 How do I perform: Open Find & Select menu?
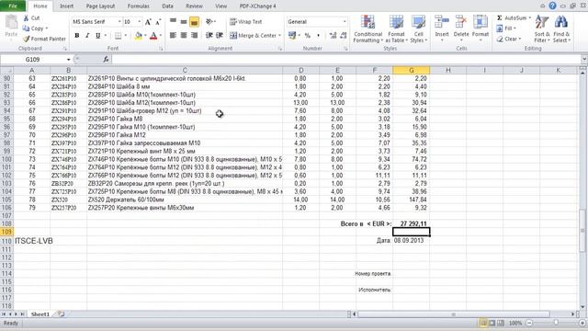click(561, 29)
